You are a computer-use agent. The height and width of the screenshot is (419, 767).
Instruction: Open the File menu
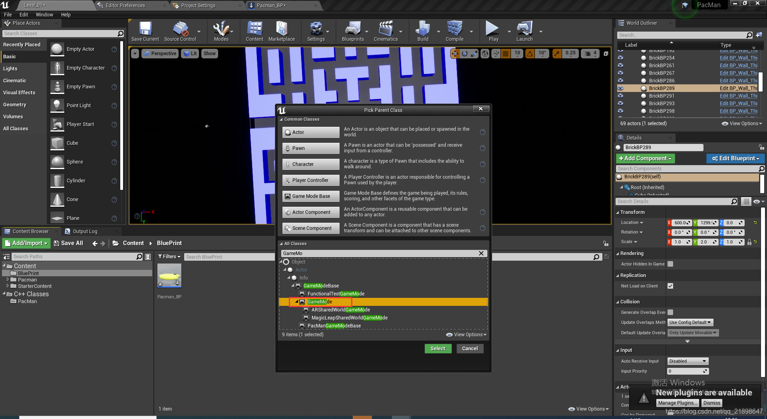tap(8, 15)
